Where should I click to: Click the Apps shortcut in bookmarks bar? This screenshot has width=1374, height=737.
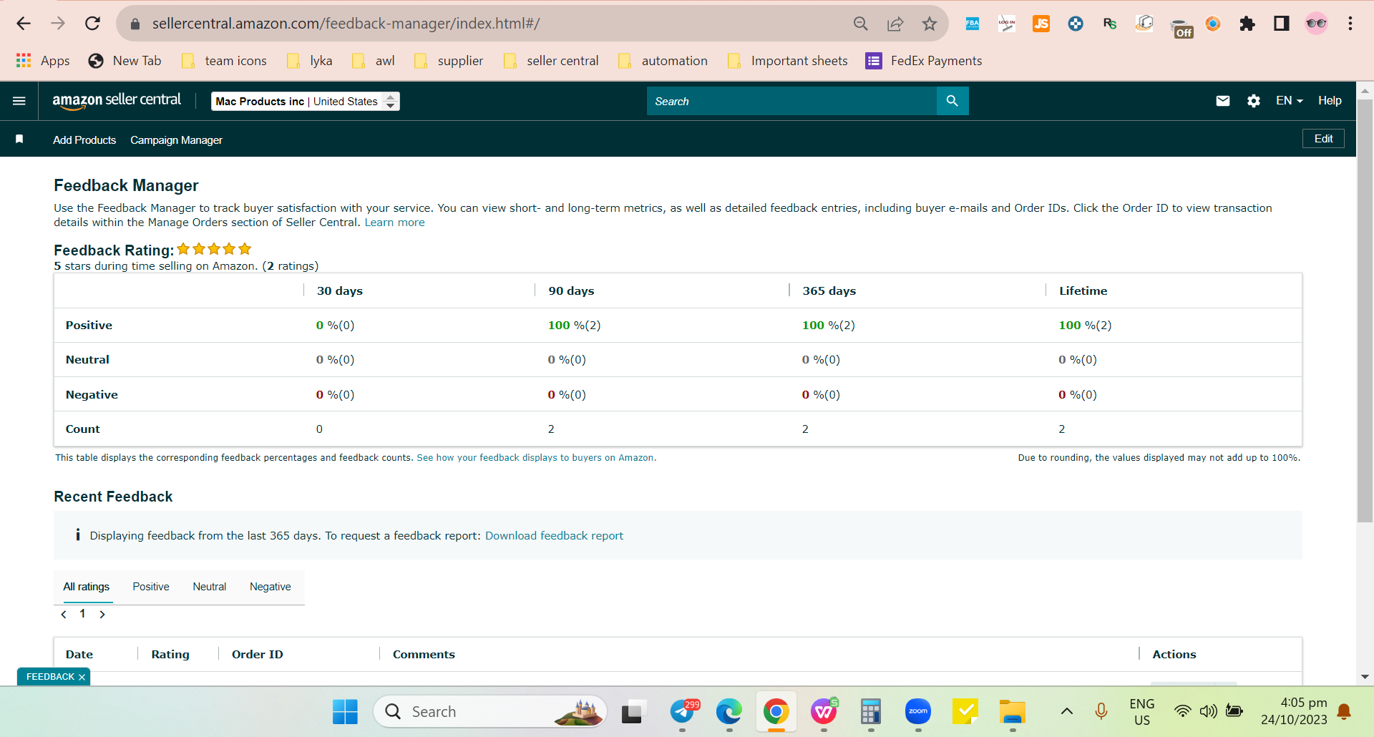(43, 61)
